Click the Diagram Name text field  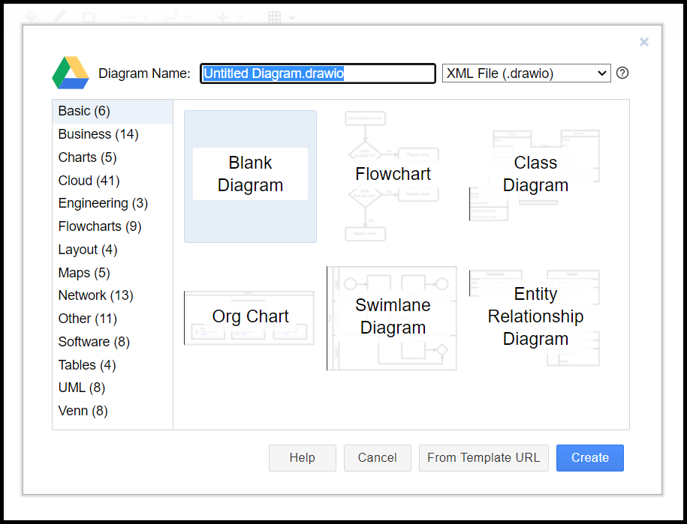point(318,73)
